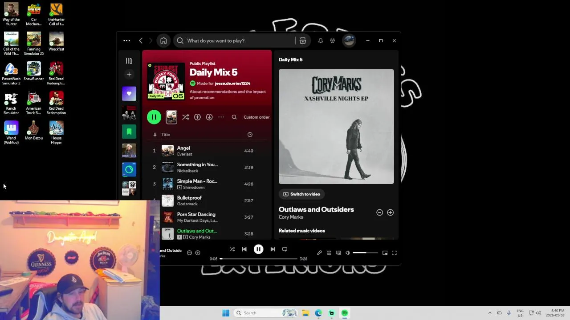The width and height of the screenshot is (570, 320).
Task: Toggle playlist shuffle next to album thumbnail
Action: [186, 117]
